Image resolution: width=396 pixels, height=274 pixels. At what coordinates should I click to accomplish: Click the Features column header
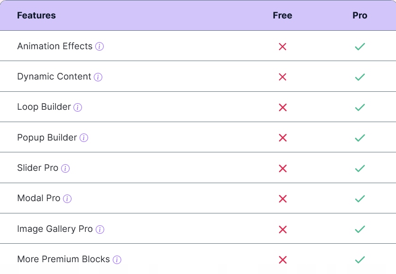pyautogui.click(x=36, y=16)
